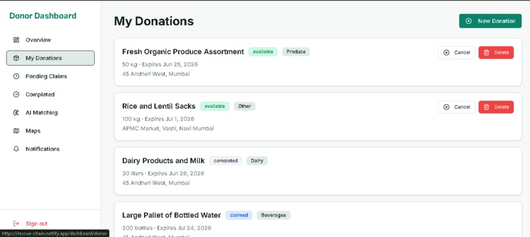Open Notifications in the sidebar
Screen dimensions: 530x237
point(51,149)
